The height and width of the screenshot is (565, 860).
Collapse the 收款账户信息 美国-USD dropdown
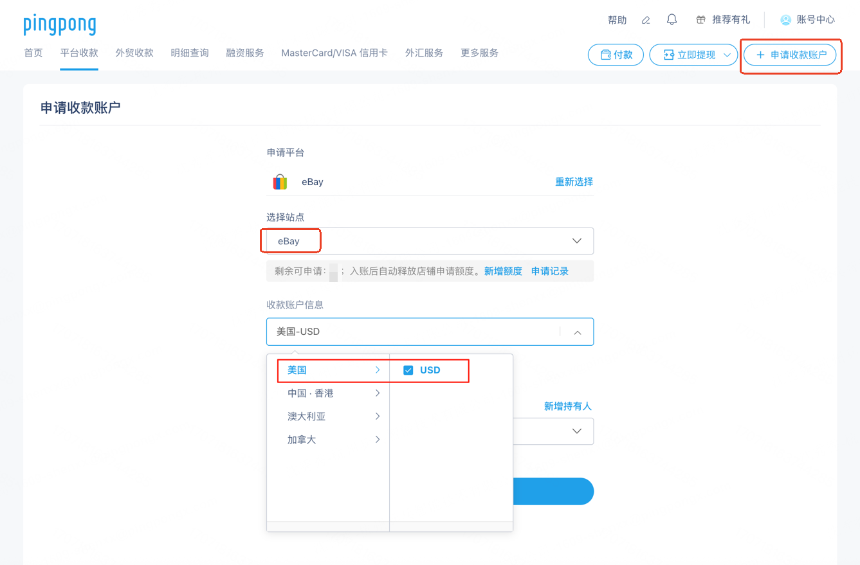pos(577,332)
